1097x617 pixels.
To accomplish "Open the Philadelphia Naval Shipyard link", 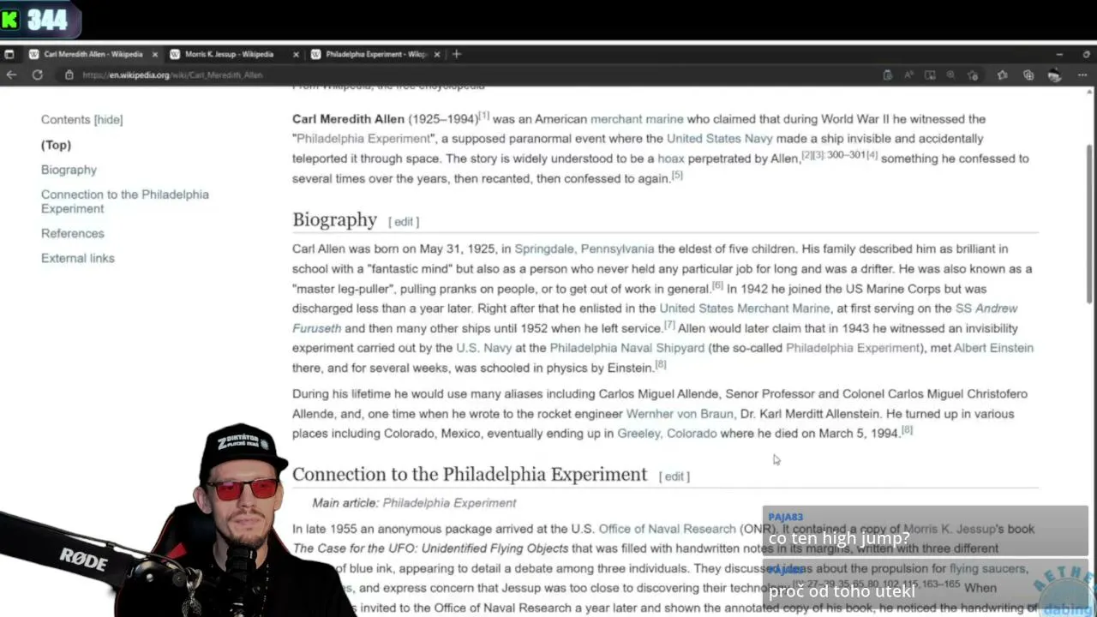I will 627,348.
